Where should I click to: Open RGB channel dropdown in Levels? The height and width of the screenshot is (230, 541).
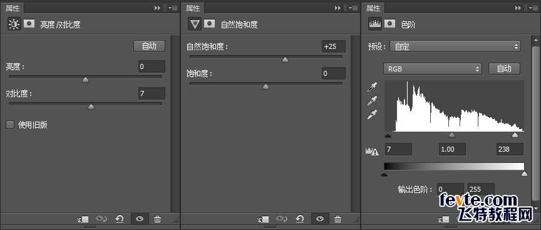click(432, 69)
